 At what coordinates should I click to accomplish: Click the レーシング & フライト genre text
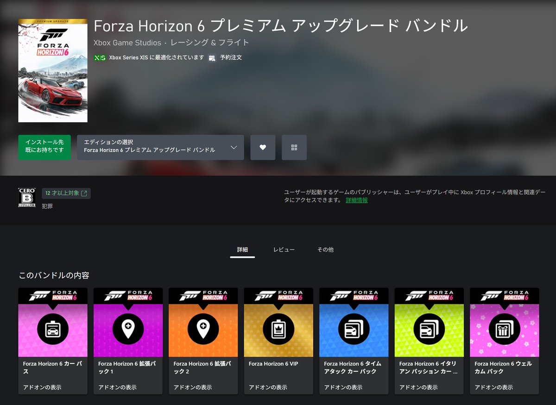pos(210,43)
